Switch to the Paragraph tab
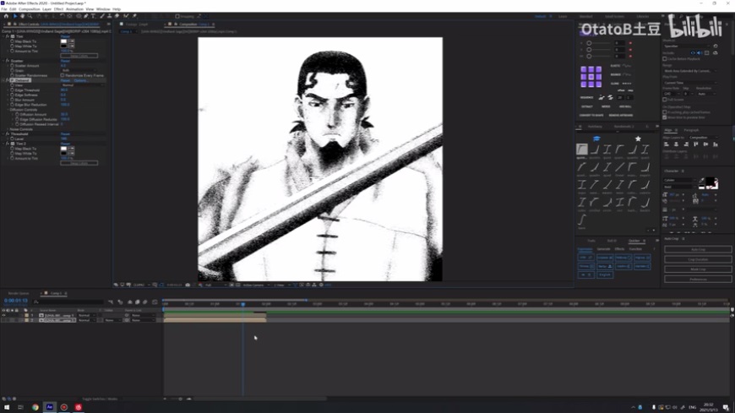 tap(691, 130)
